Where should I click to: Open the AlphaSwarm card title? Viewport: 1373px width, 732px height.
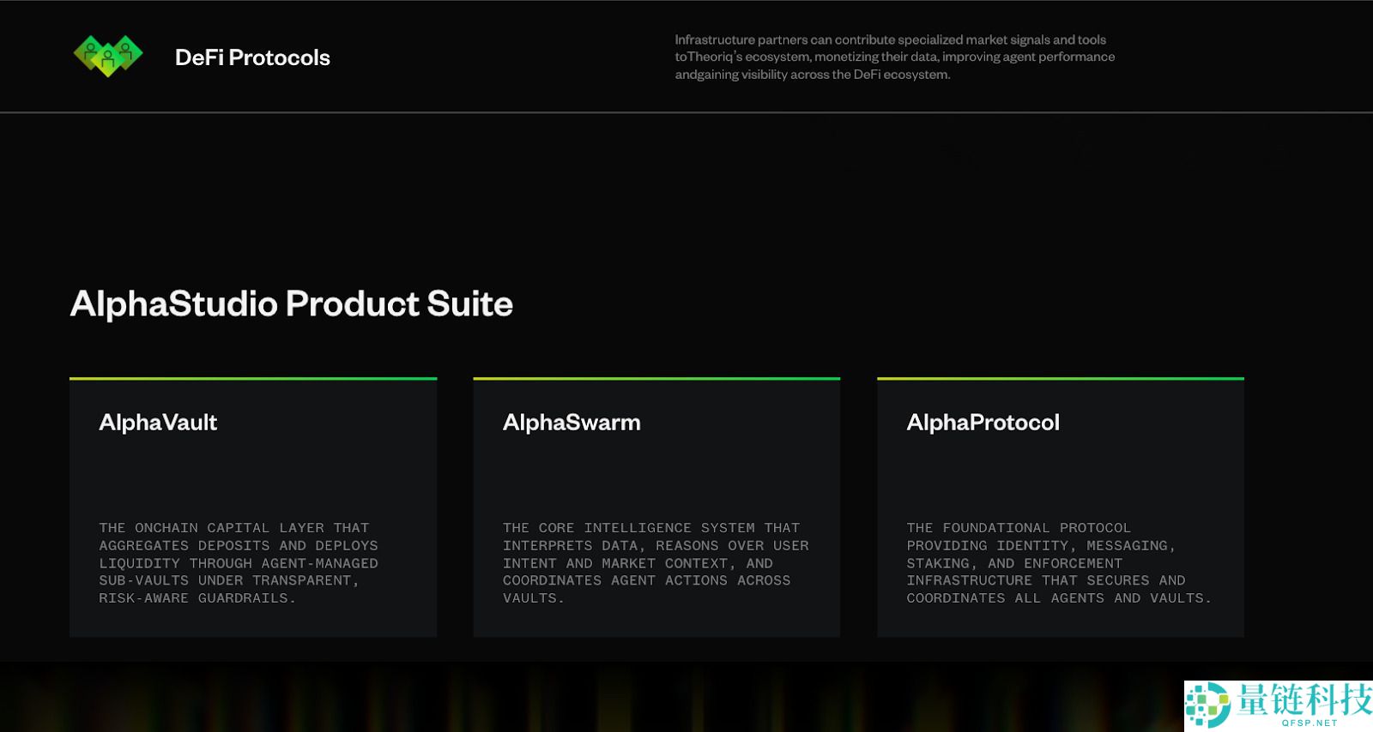tap(572, 422)
